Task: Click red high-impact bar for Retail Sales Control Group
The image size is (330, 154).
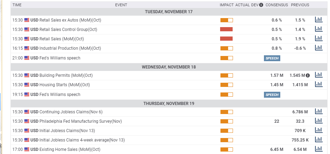Action: point(226,29)
